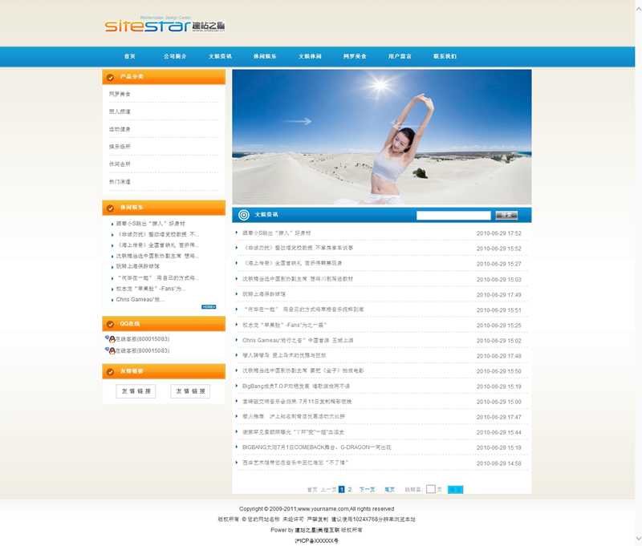Open the yoga beach banner image
Screen dimensions: 642x546
(x=381, y=136)
